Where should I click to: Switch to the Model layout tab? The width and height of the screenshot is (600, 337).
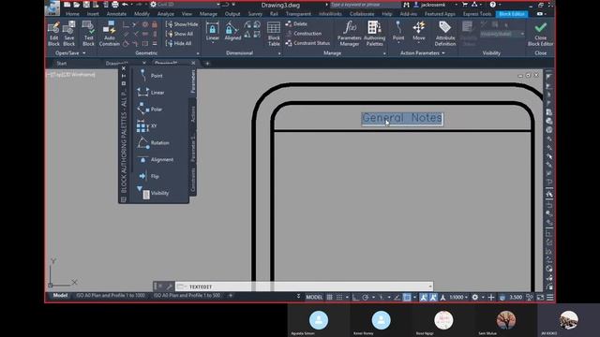pyautogui.click(x=60, y=296)
